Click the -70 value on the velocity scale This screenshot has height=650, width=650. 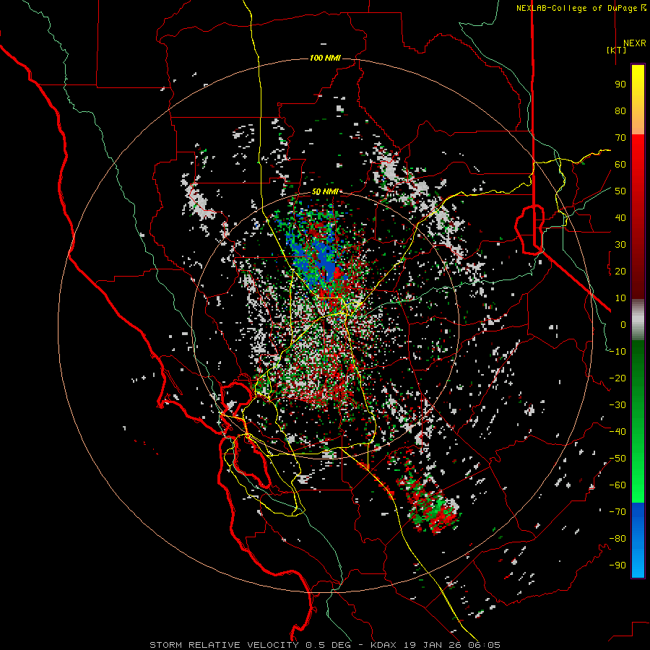click(617, 512)
